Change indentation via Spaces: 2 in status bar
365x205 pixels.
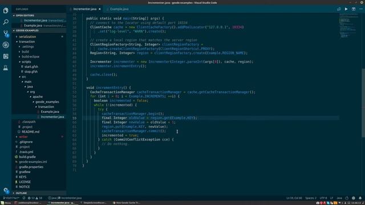(311, 198)
